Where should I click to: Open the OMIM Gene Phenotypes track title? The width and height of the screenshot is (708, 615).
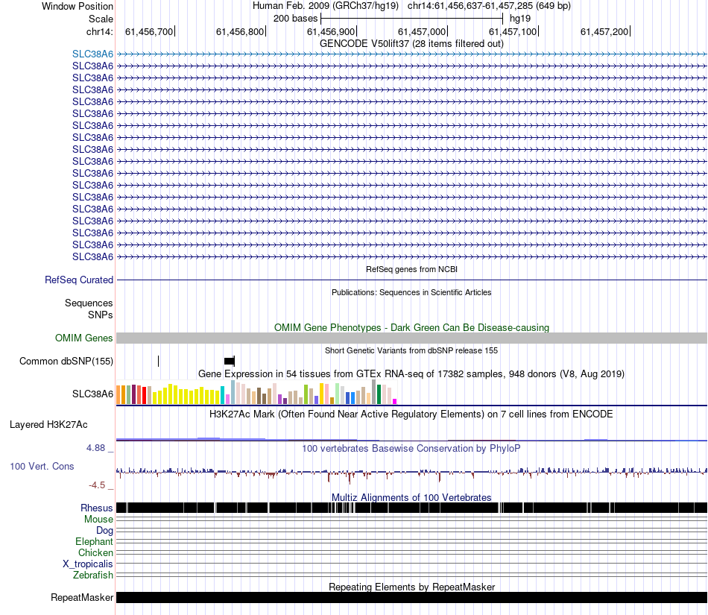pyautogui.click(x=411, y=327)
